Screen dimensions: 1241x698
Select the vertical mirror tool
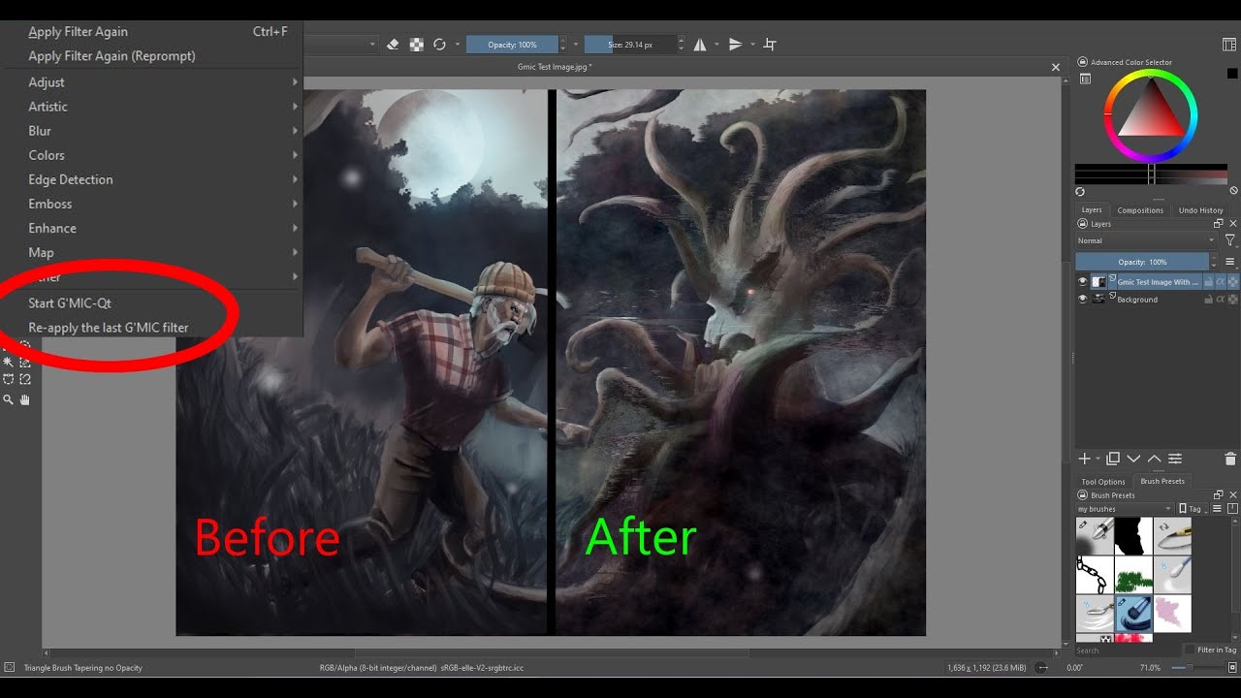coord(735,45)
